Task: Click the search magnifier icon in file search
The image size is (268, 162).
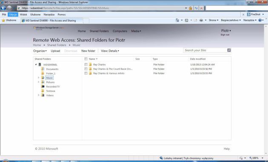Action: pos(229,50)
